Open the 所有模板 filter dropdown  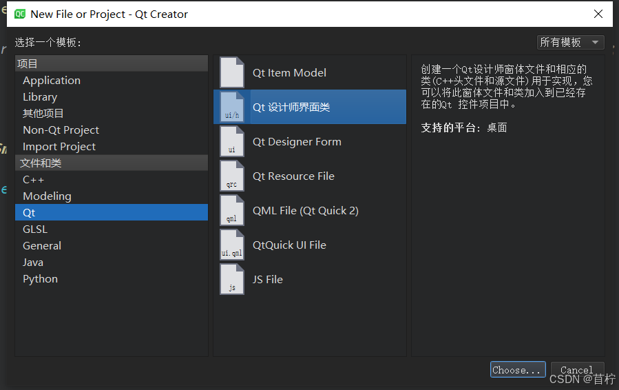coord(570,42)
